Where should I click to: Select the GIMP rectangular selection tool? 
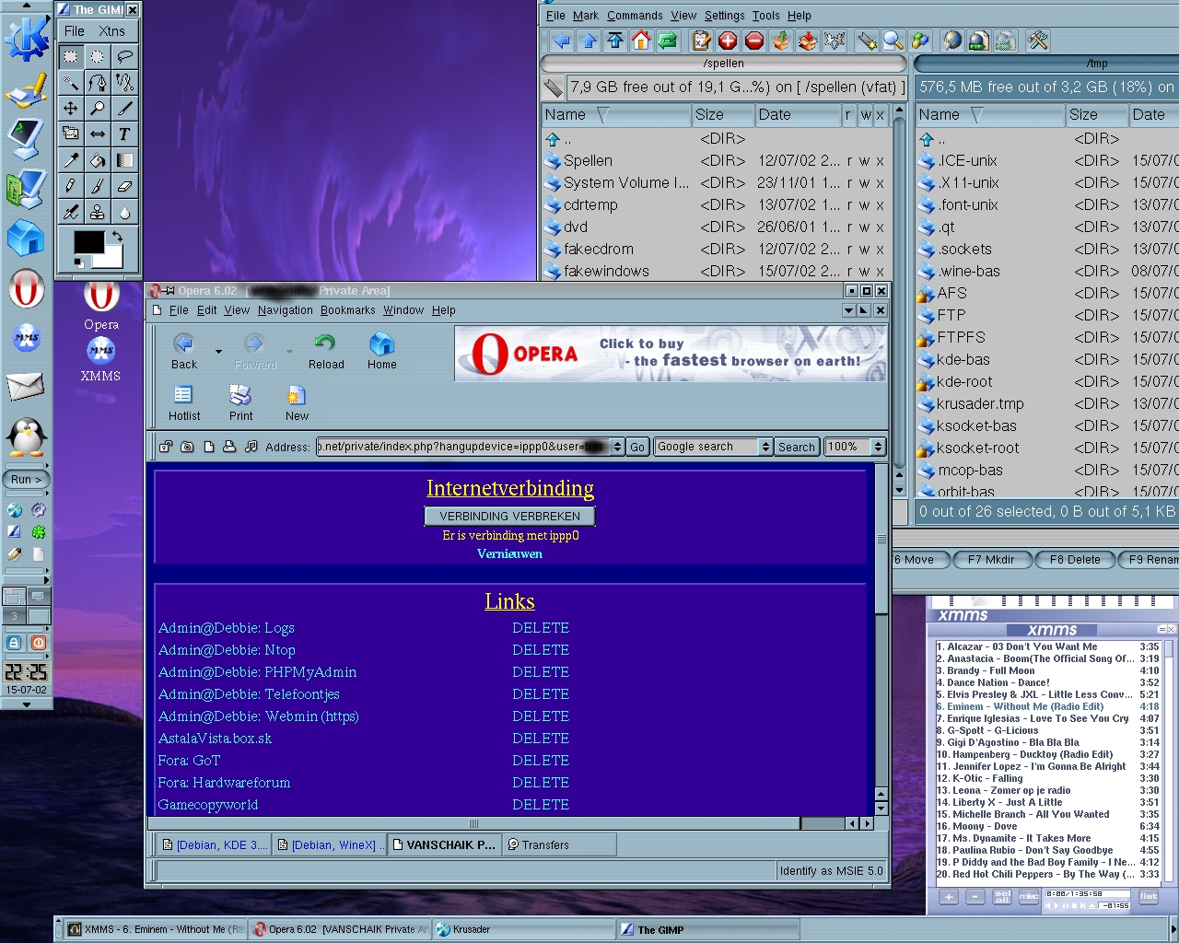71,56
